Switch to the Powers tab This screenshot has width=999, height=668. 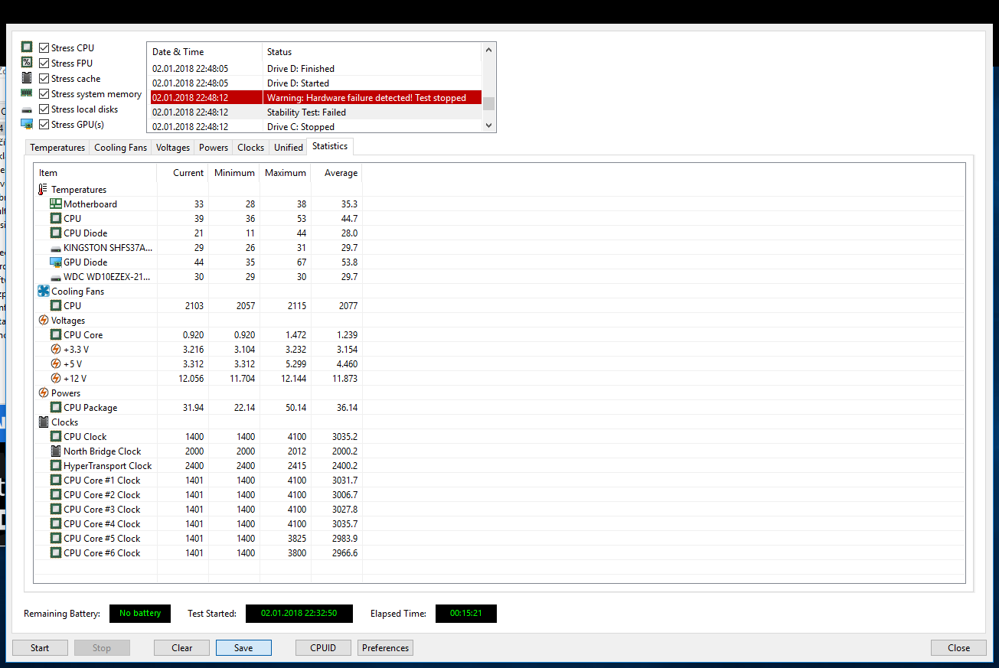click(x=214, y=148)
